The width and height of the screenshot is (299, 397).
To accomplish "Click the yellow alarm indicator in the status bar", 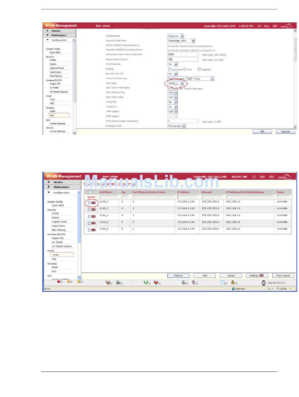I will [x=78, y=282].
